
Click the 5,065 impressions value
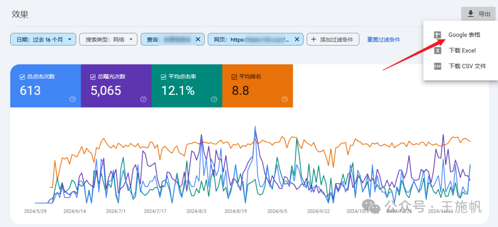tap(106, 91)
